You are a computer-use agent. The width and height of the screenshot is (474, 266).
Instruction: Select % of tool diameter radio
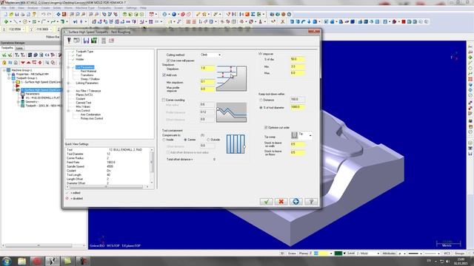[261, 107]
